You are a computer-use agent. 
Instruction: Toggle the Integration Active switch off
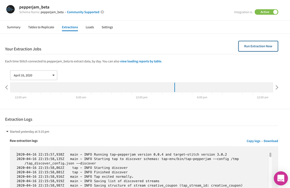click(266, 12)
